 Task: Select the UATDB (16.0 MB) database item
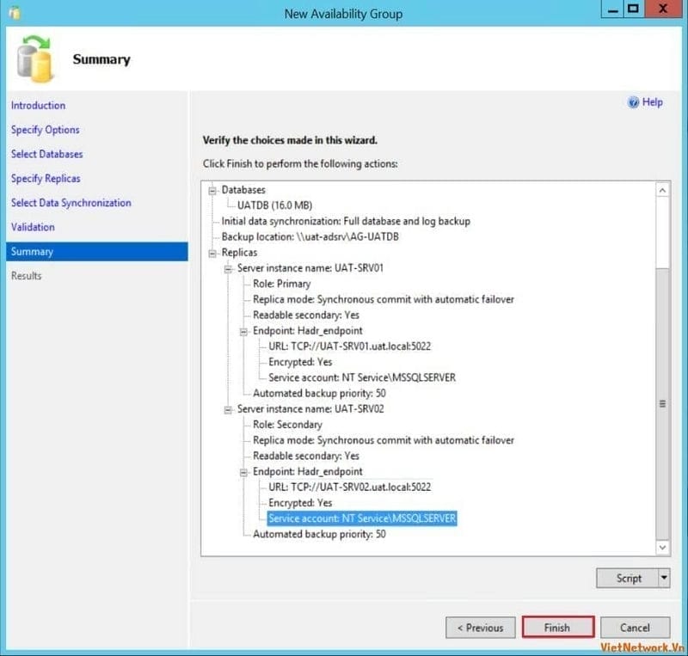(x=275, y=205)
